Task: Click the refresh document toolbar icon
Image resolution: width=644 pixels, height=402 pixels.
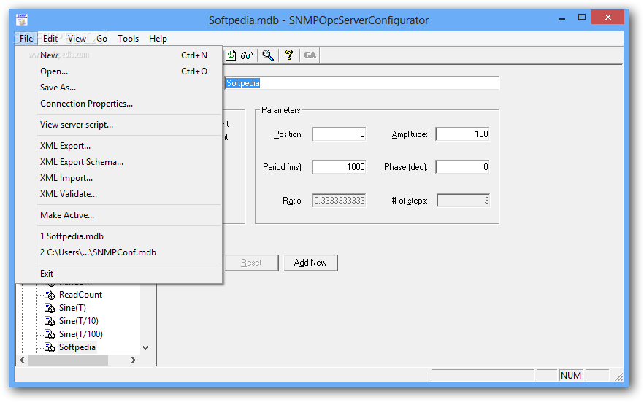Action: coord(231,55)
